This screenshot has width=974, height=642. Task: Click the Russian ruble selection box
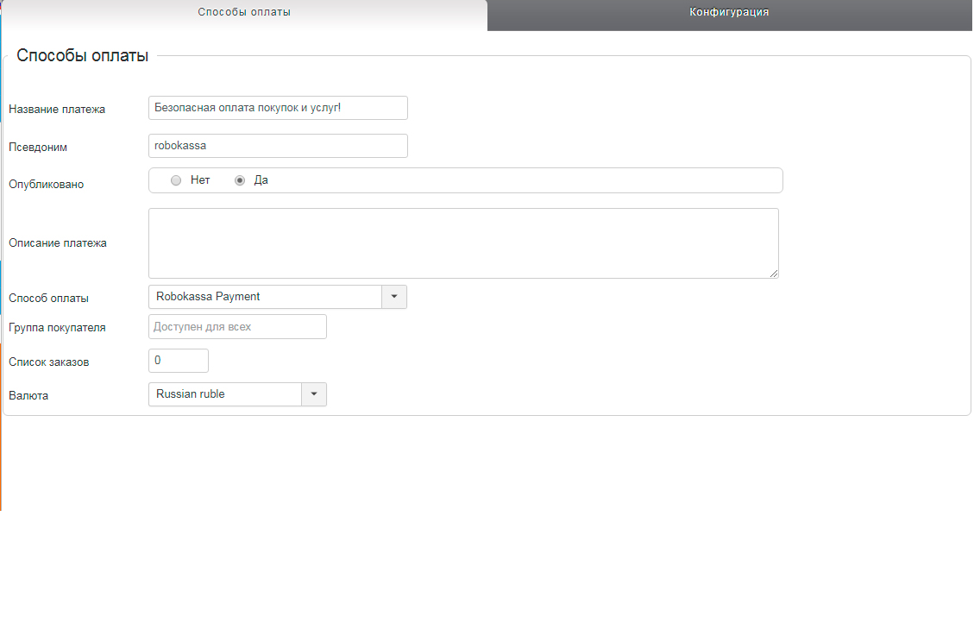tap(224, 394)
